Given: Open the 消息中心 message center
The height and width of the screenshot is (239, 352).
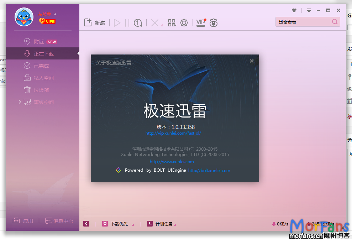Looking at the screenshot, I should point(59,221).
